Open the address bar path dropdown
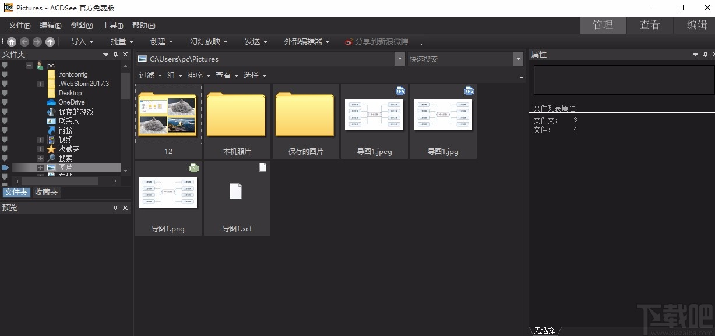715x336 pixels. pyautogui.click(x=400, y=59)
